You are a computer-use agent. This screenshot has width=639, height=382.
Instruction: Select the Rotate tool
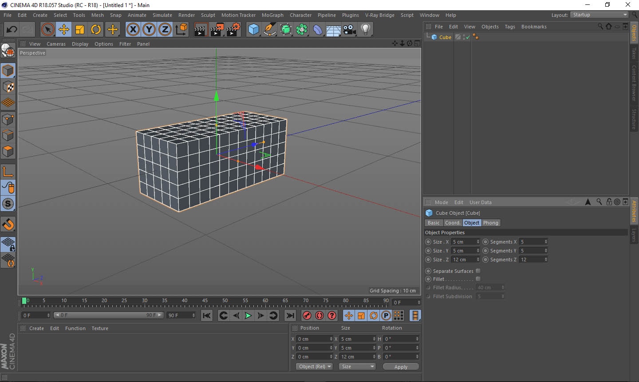(96, 30)
